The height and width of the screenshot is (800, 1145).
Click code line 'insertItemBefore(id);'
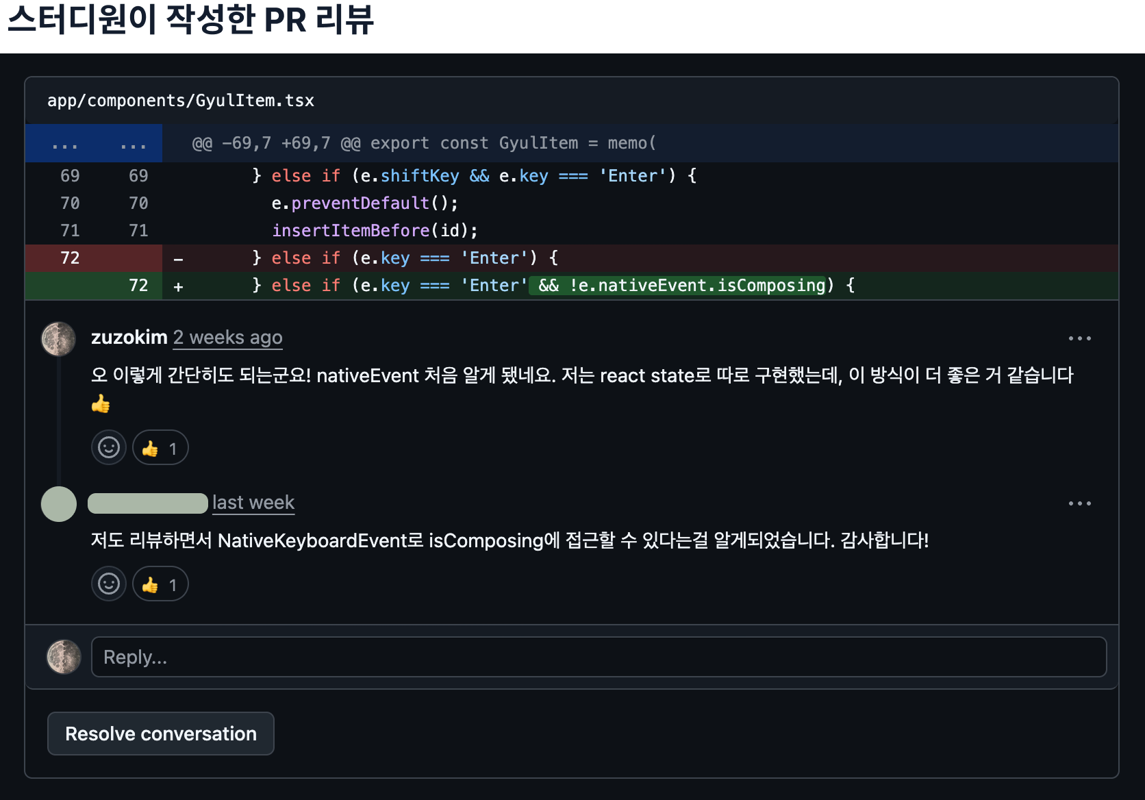[375, 231]
